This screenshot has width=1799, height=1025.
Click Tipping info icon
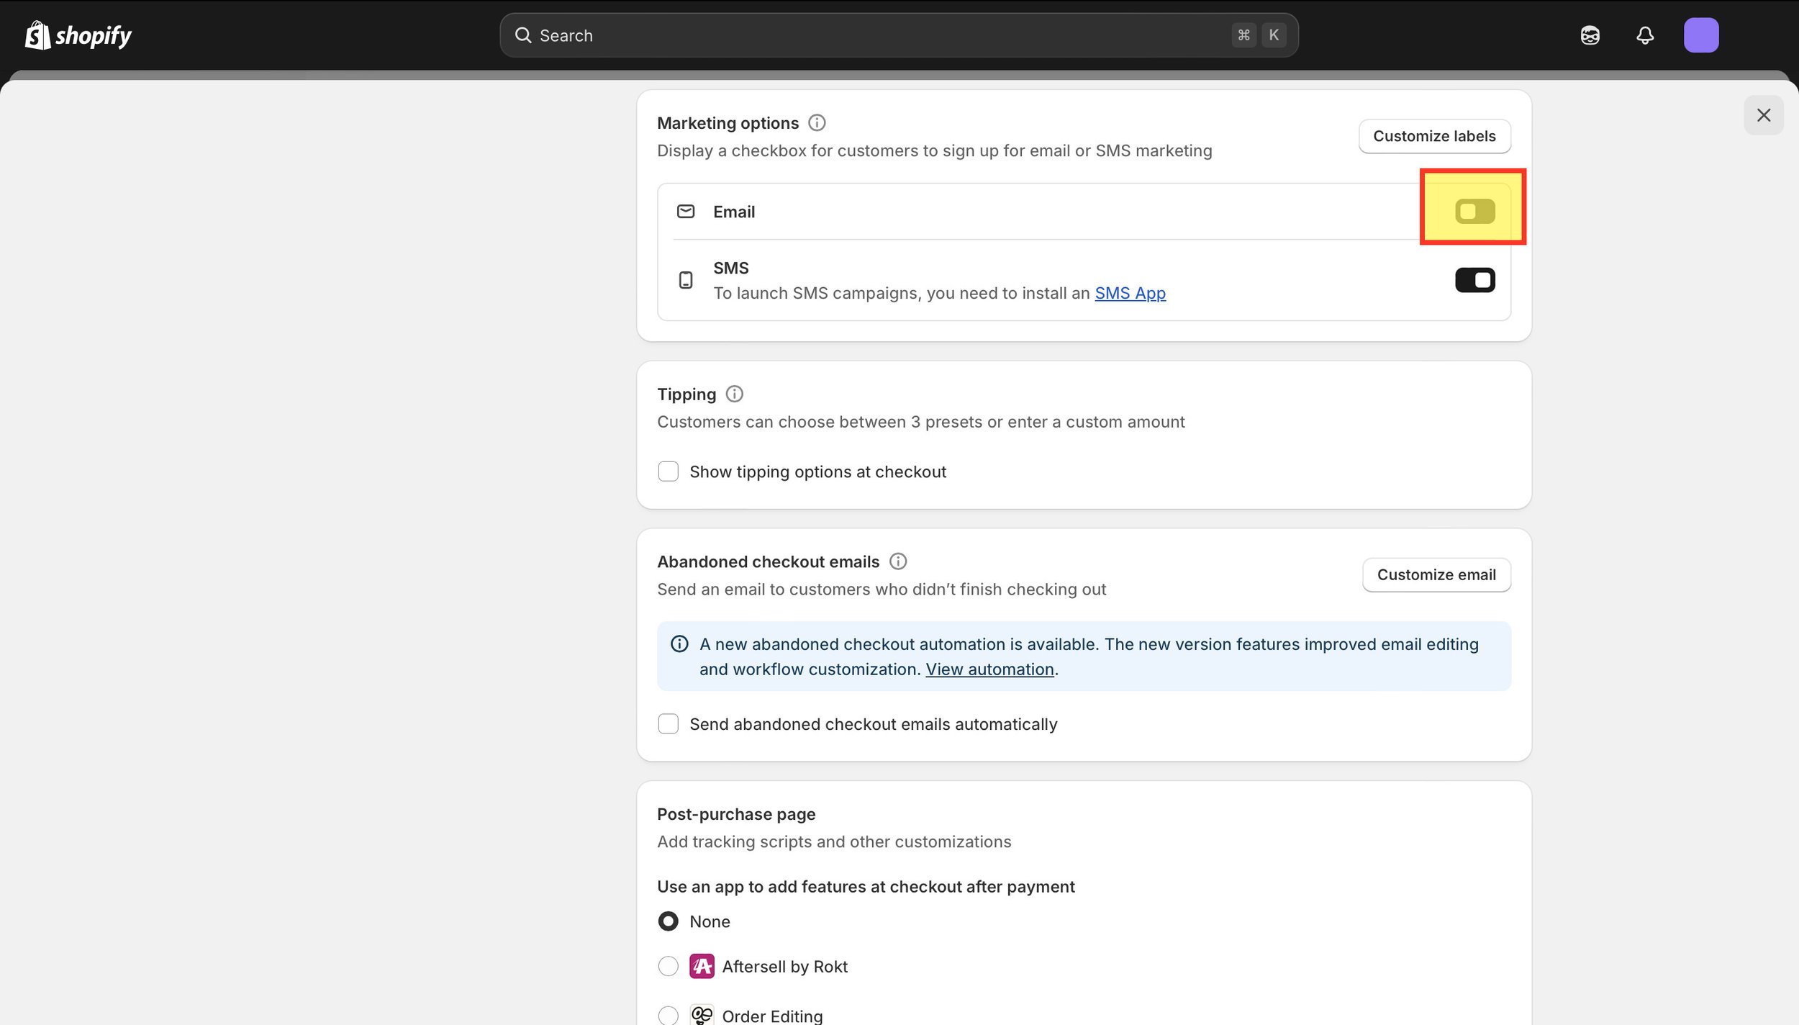[734, 394]
